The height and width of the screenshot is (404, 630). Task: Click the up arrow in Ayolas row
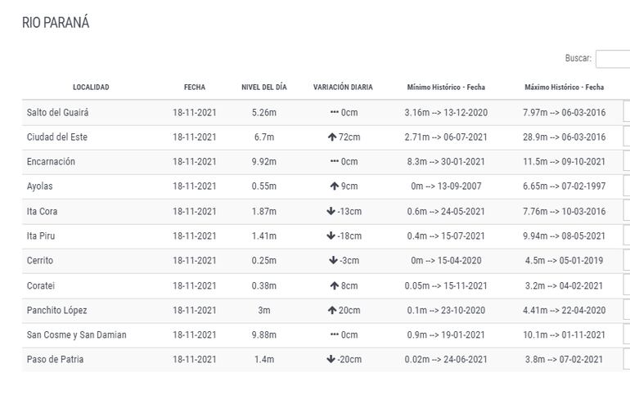334,186
